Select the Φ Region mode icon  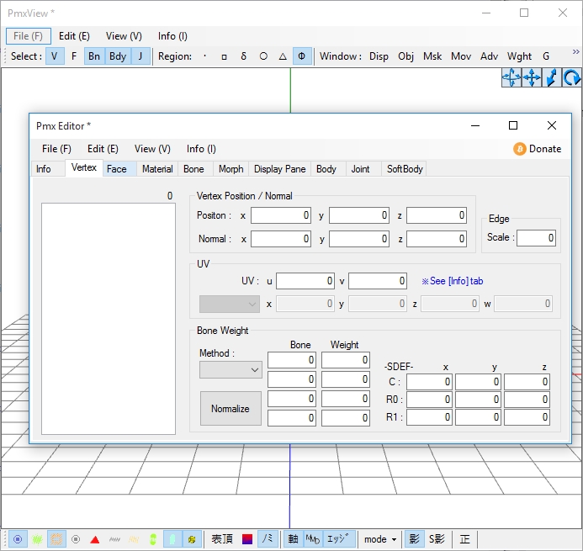click(x=302, y=56)
